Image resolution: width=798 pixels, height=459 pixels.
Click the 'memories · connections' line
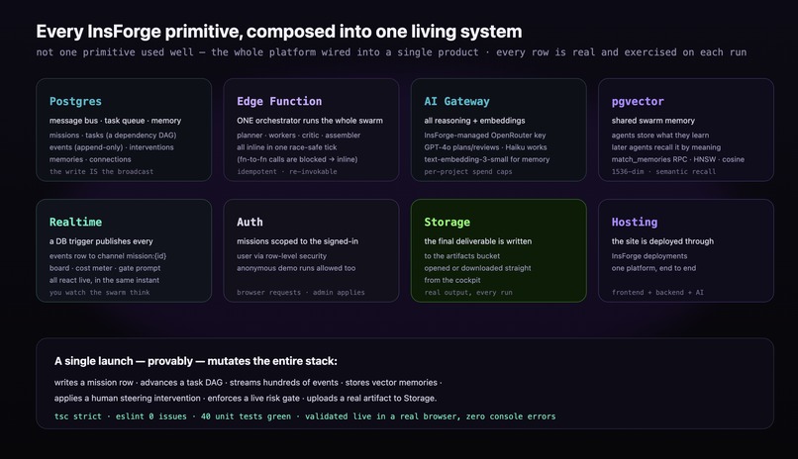(90, 159)
